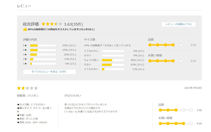Click the overall お買い得感 rating slider
Viewport: 211px width, 132px height.
pyautogui.click(x=165, y=61)
